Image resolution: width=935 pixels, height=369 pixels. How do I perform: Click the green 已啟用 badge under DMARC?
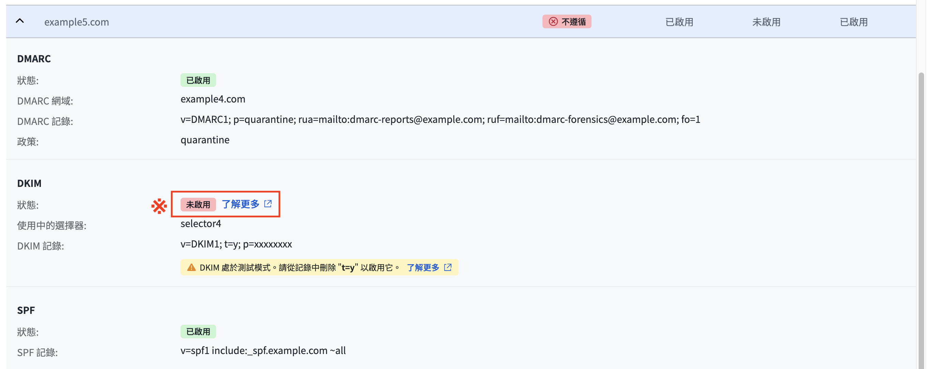pos(198,80)
